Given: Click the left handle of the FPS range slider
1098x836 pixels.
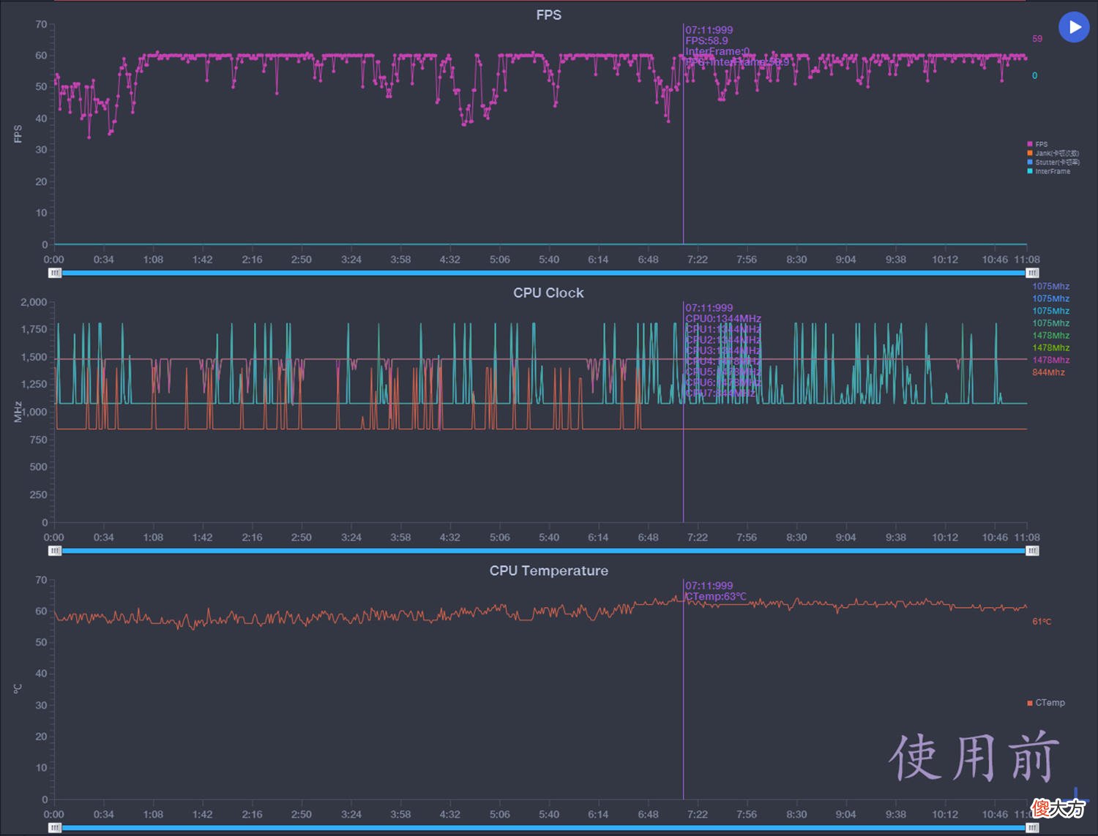Looking at the screenshot, I should [x=55, y=273].
